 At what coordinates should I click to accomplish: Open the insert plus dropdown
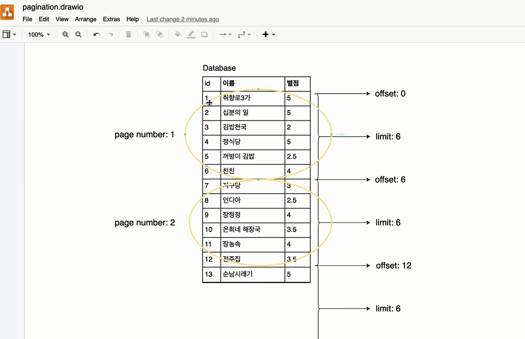coord(268,35)
